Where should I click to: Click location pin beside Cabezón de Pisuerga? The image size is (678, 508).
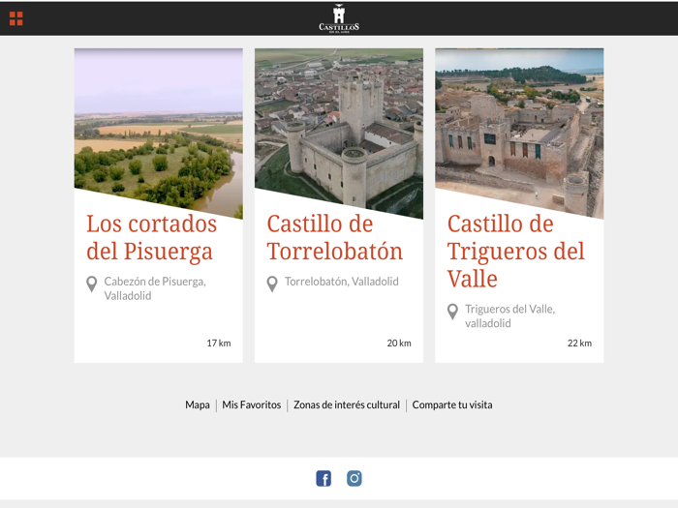point(92,284)
